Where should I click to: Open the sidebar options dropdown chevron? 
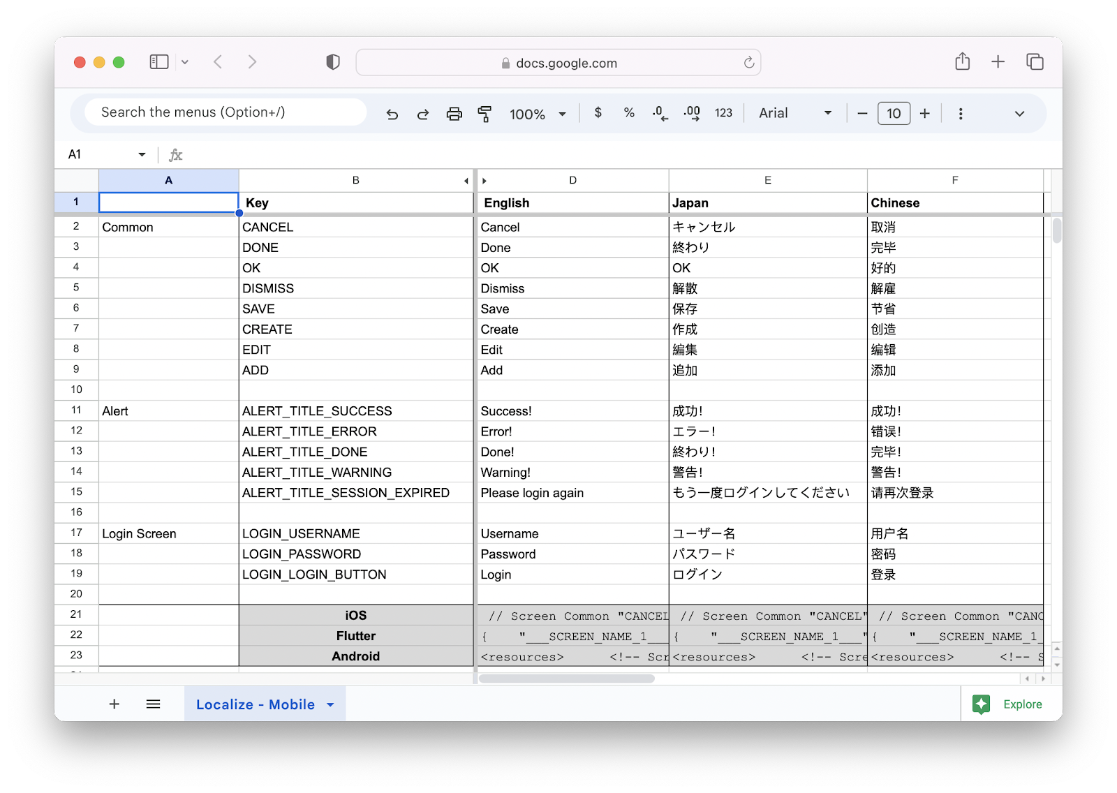185,62
